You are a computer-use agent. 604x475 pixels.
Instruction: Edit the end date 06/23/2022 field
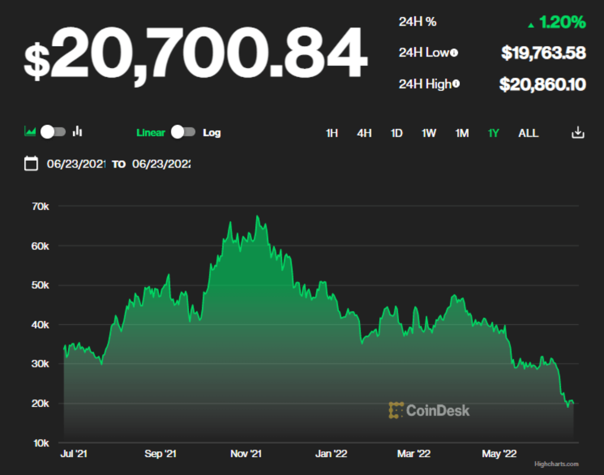point(161,164)
